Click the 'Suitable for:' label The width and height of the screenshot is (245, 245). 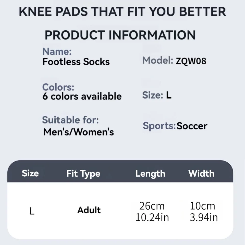click(x=70, y=120)
